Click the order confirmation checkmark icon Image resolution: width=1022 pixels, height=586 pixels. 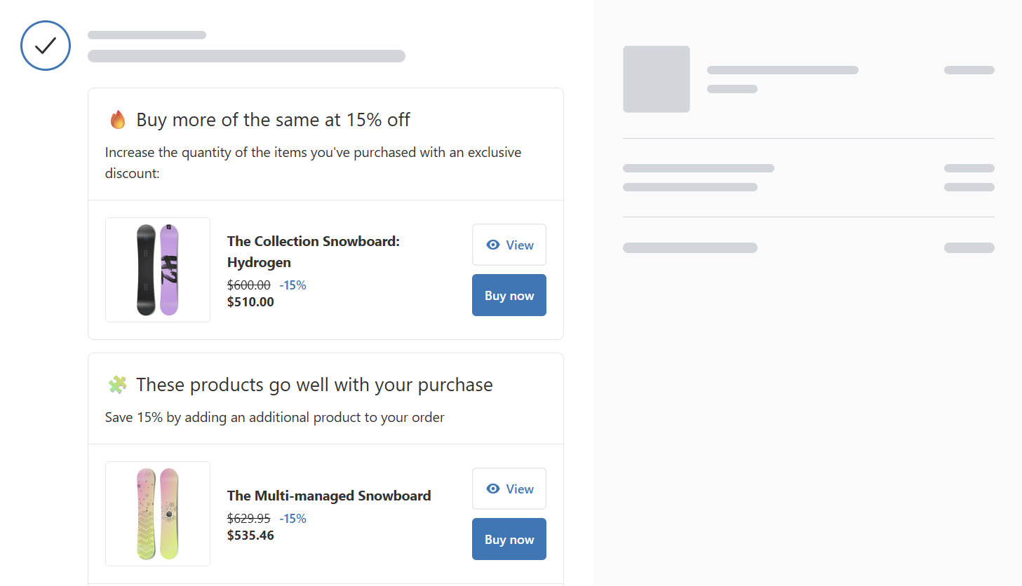click(46, 46)
